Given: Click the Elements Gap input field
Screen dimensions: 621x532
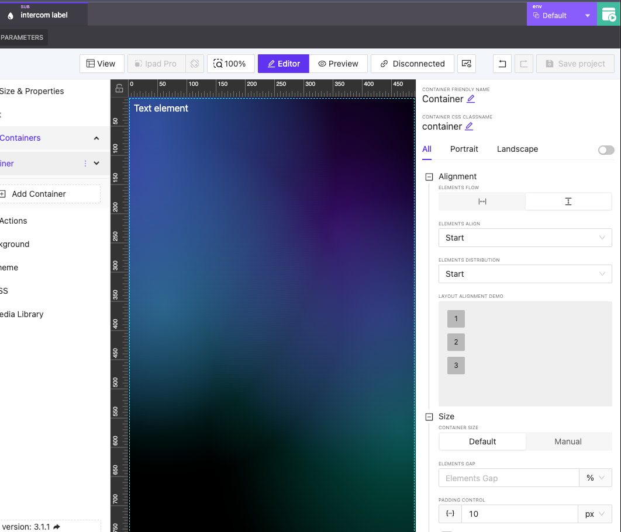Looking at the screenshot, I should [x=508, y=478].
